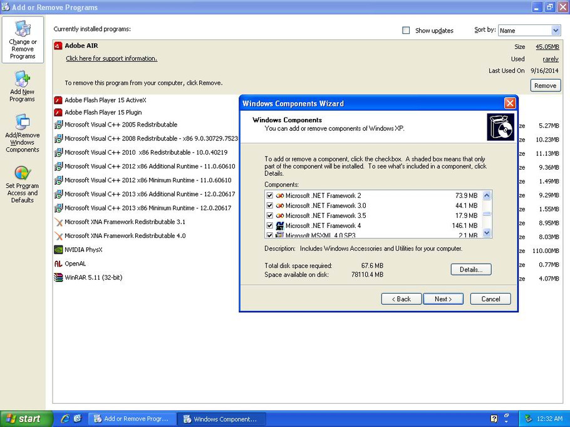Open Set Program Access and Defaults
The width and height of the screenshot is (570, 427).
click(22, 184)
